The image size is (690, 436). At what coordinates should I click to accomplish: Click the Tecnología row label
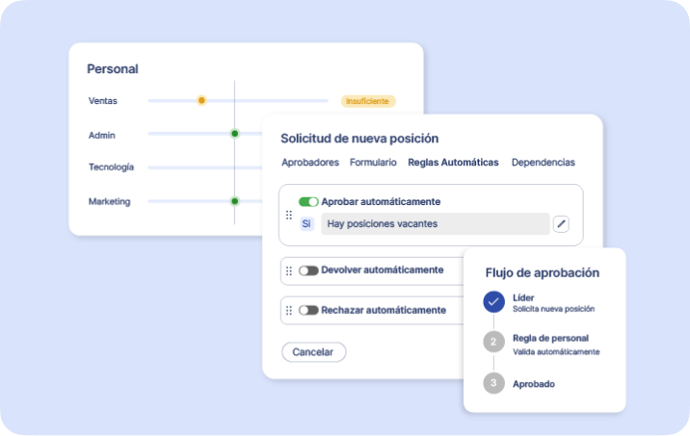tap(111, 167)
